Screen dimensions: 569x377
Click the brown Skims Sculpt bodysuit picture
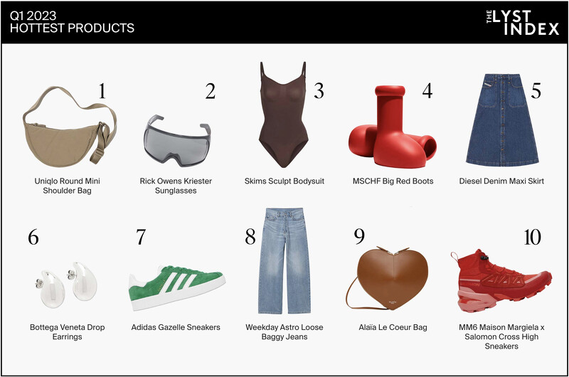[283, 115]
